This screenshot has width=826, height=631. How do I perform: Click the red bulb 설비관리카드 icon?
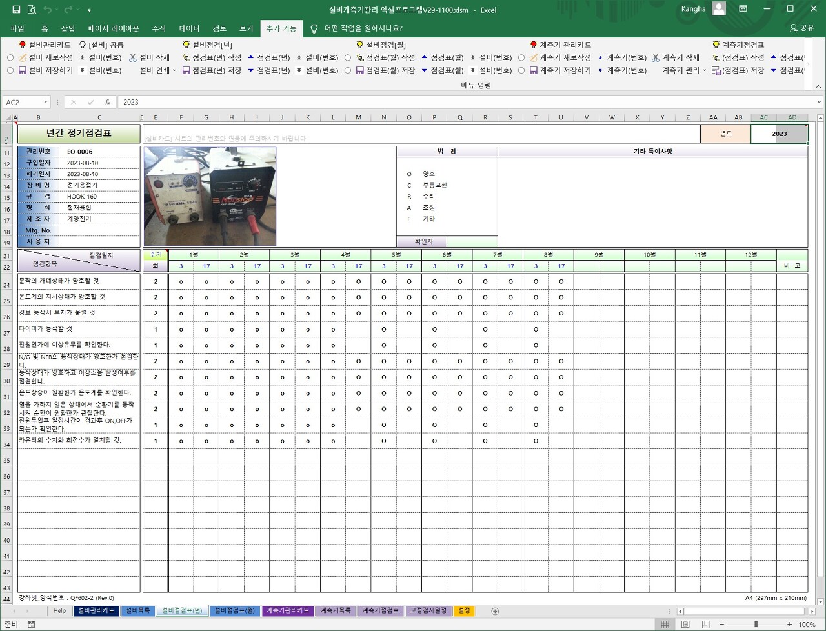pos(23,45)
